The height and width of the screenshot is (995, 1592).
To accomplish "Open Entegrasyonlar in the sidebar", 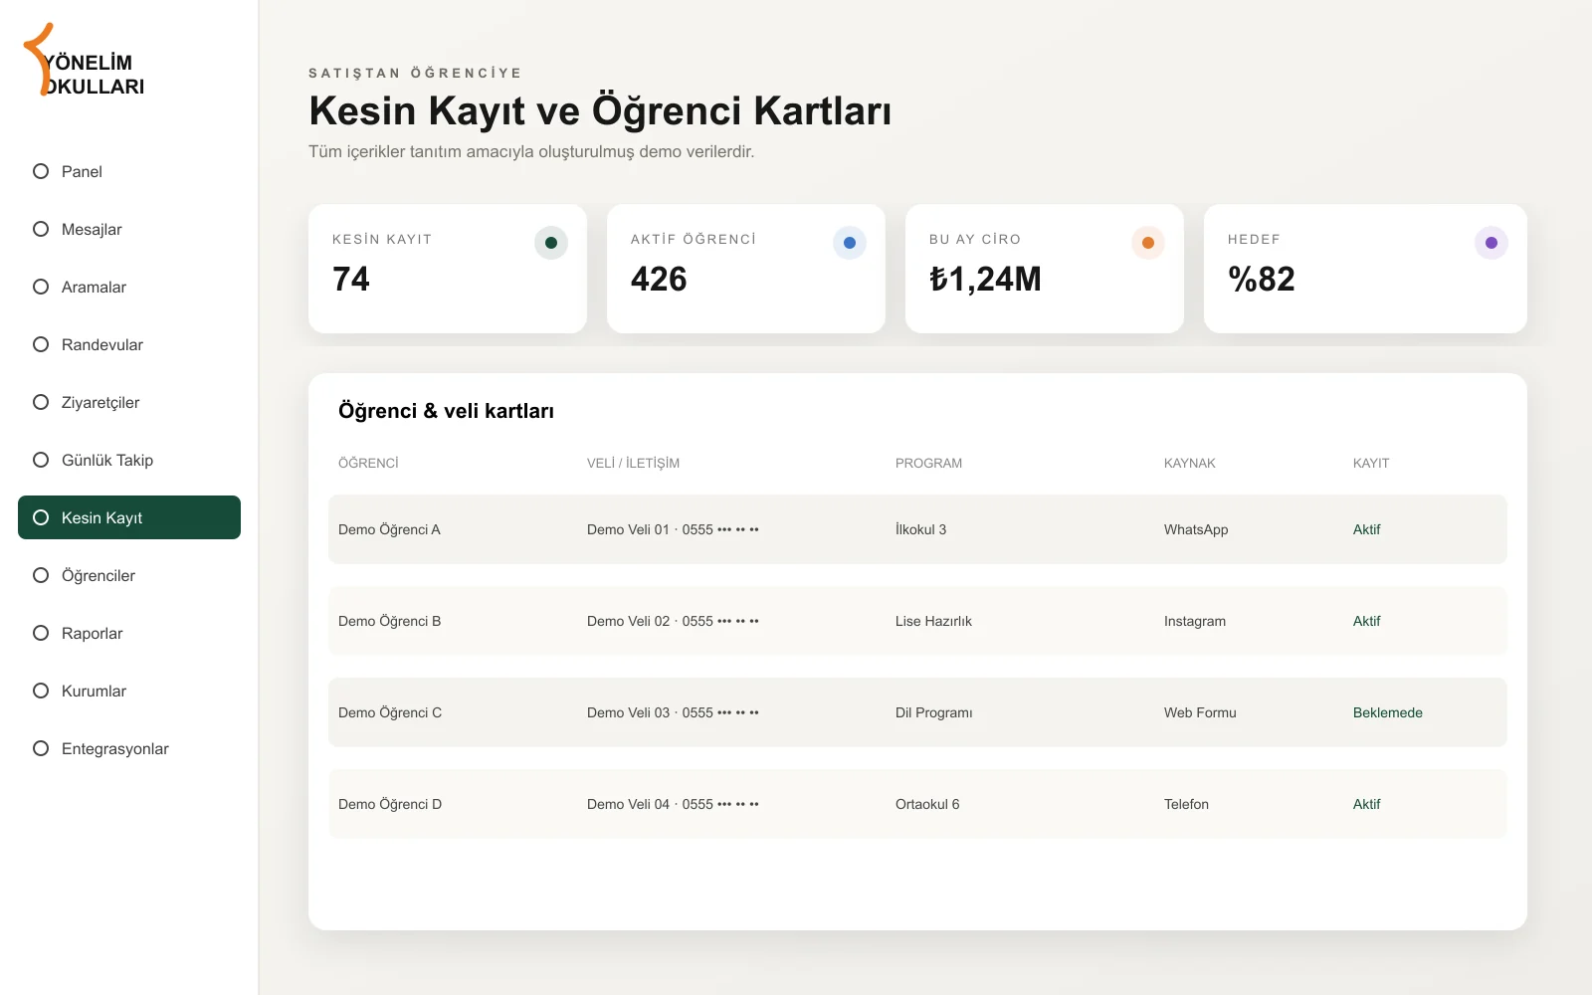I will (x=129, y=748).
